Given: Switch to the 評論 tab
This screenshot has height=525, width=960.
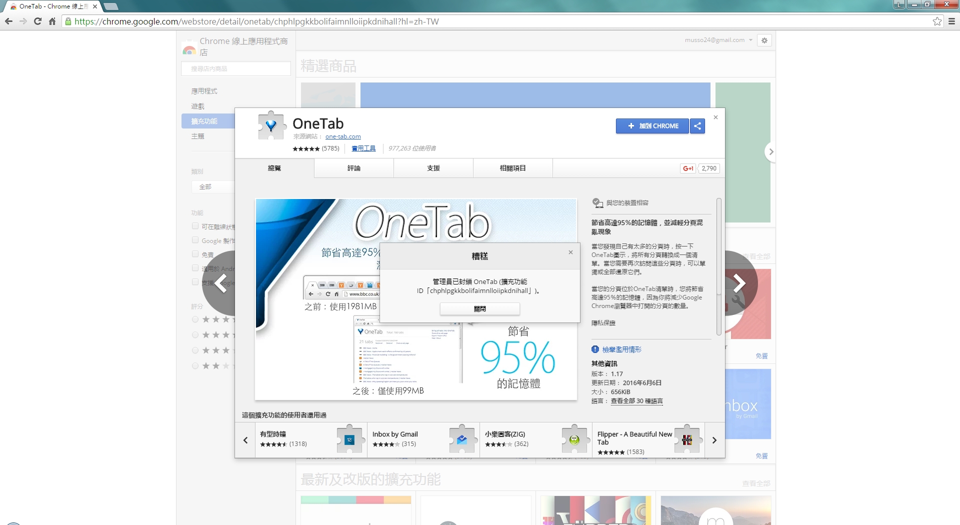Looking at the screenshot, I should pyautogui.click(x=354, y=168).
